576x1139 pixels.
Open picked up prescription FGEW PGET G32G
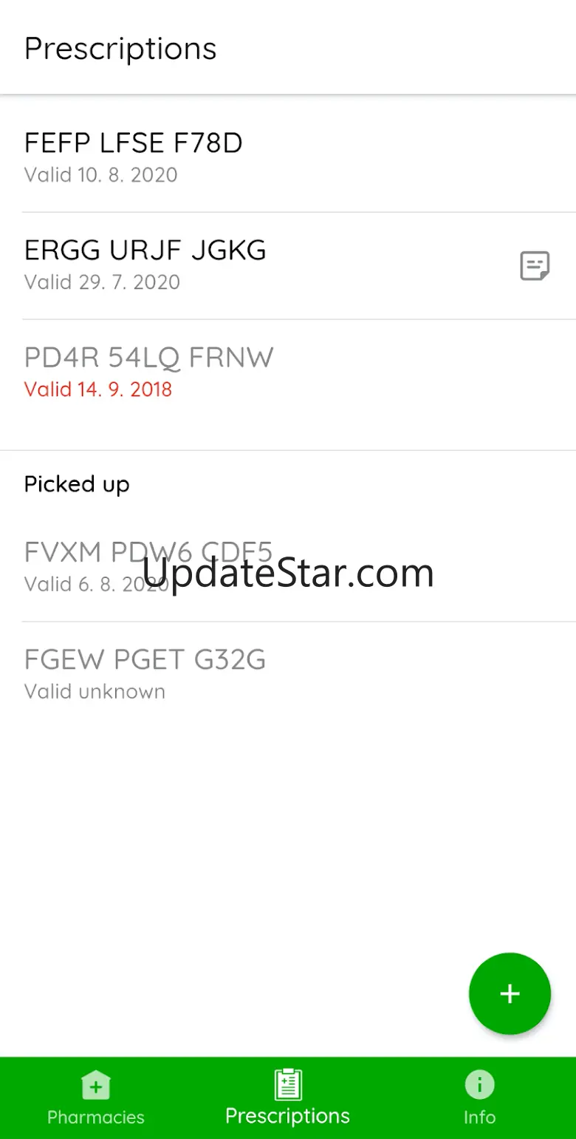288,675
